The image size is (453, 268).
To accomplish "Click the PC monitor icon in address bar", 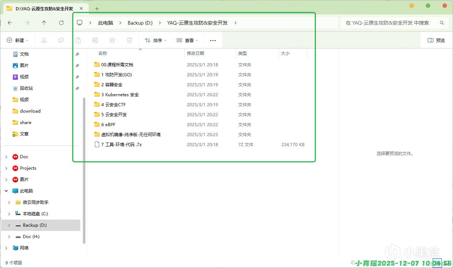I will pyautogui.click(x=80, y=22).
